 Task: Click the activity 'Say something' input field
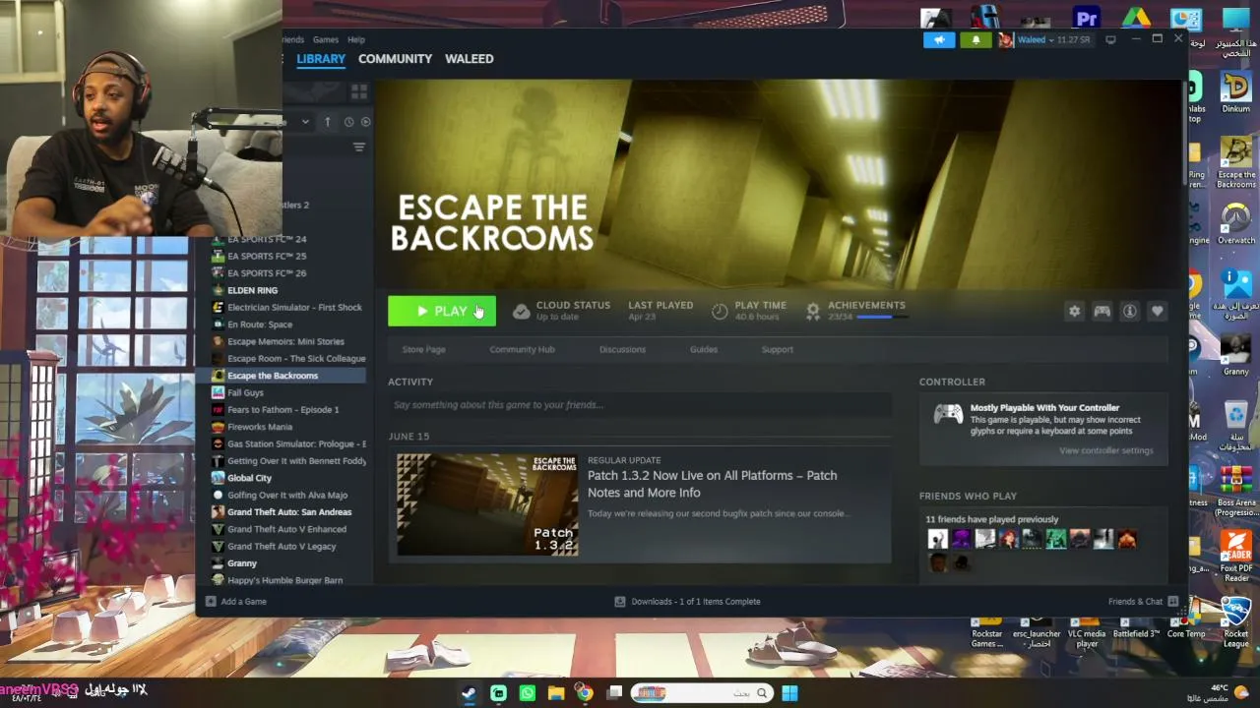pos(640,405)
